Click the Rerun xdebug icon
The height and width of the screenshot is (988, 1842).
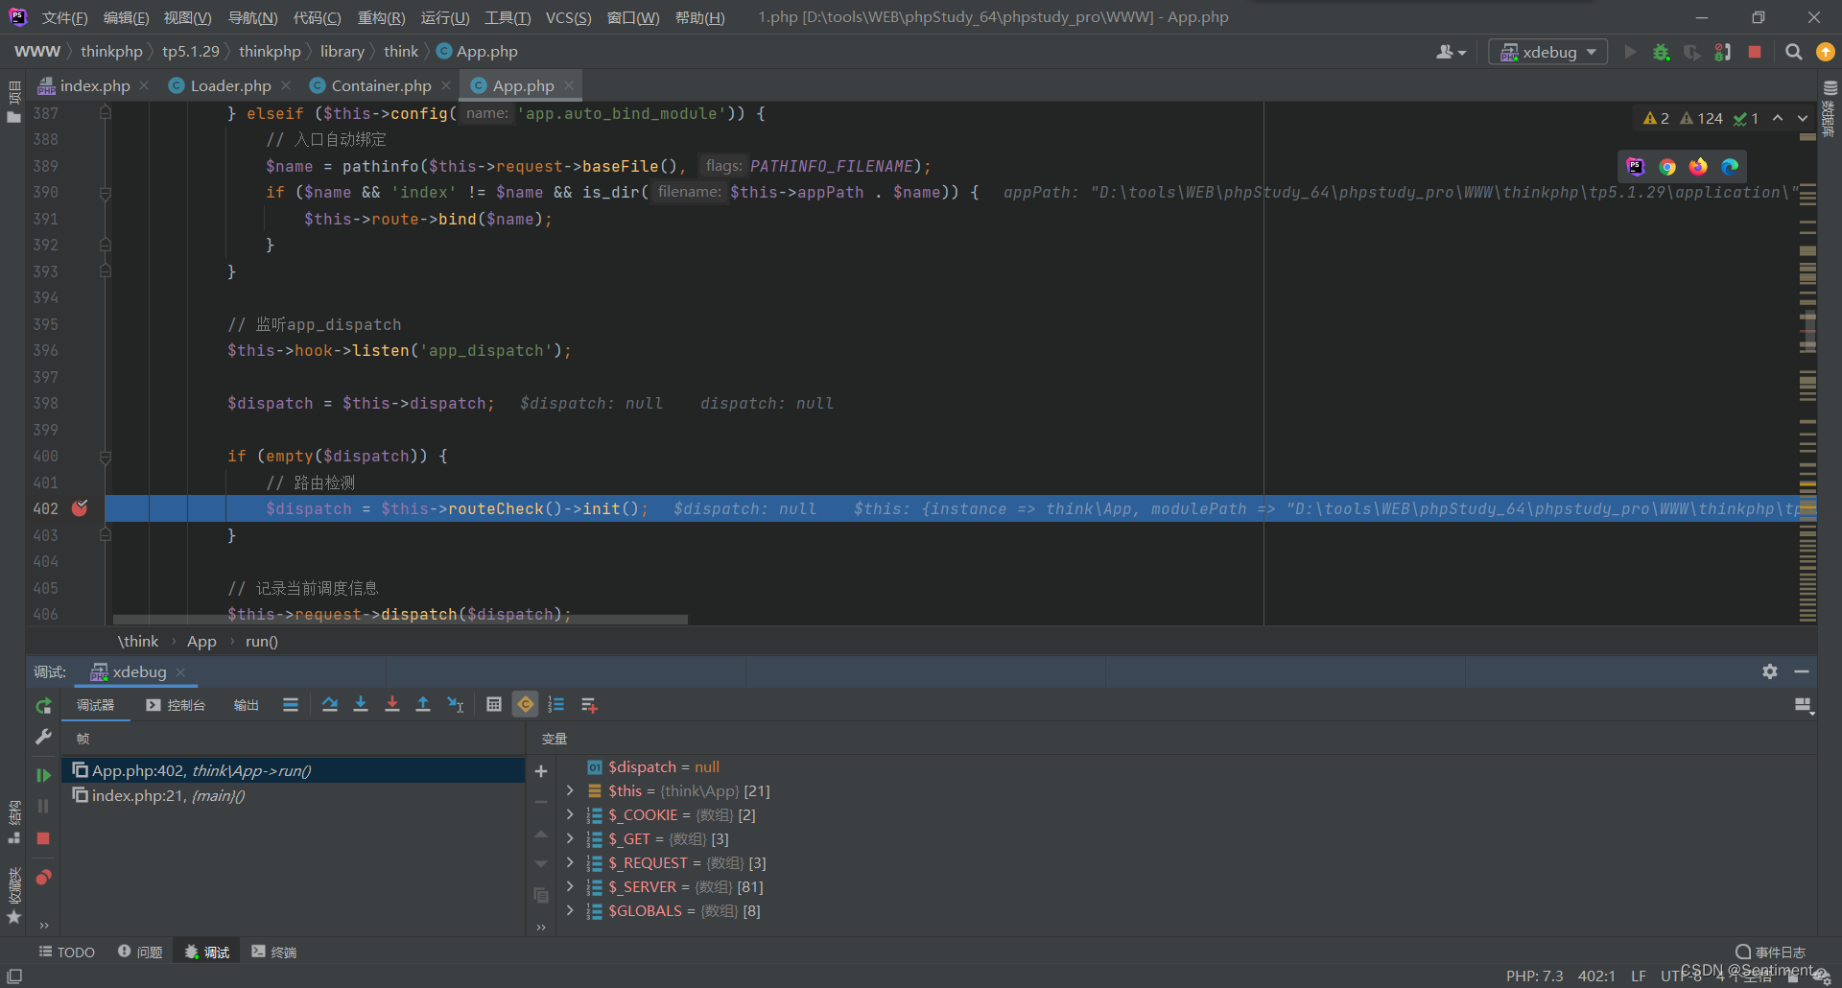pos(43,706)
